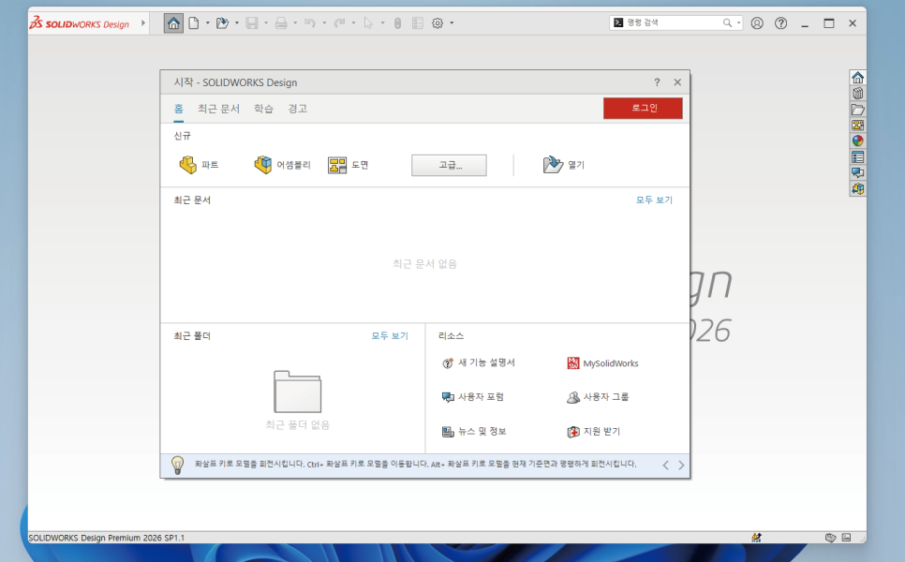Open the View Palette tab in task pane
The image size is (905, 562).
pos(857,126)
